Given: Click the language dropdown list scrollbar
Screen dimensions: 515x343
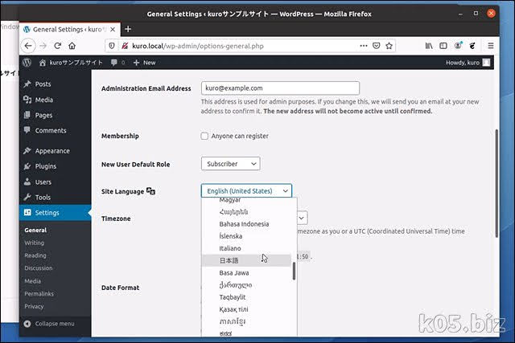Looking at the screenshot, I should (x=294, y=271).
